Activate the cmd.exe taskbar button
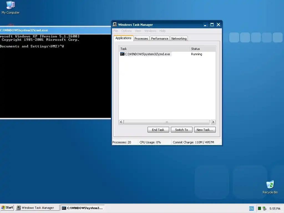Image resolution: width=284 pixels, height=213 pixels. tap(82, 208)
